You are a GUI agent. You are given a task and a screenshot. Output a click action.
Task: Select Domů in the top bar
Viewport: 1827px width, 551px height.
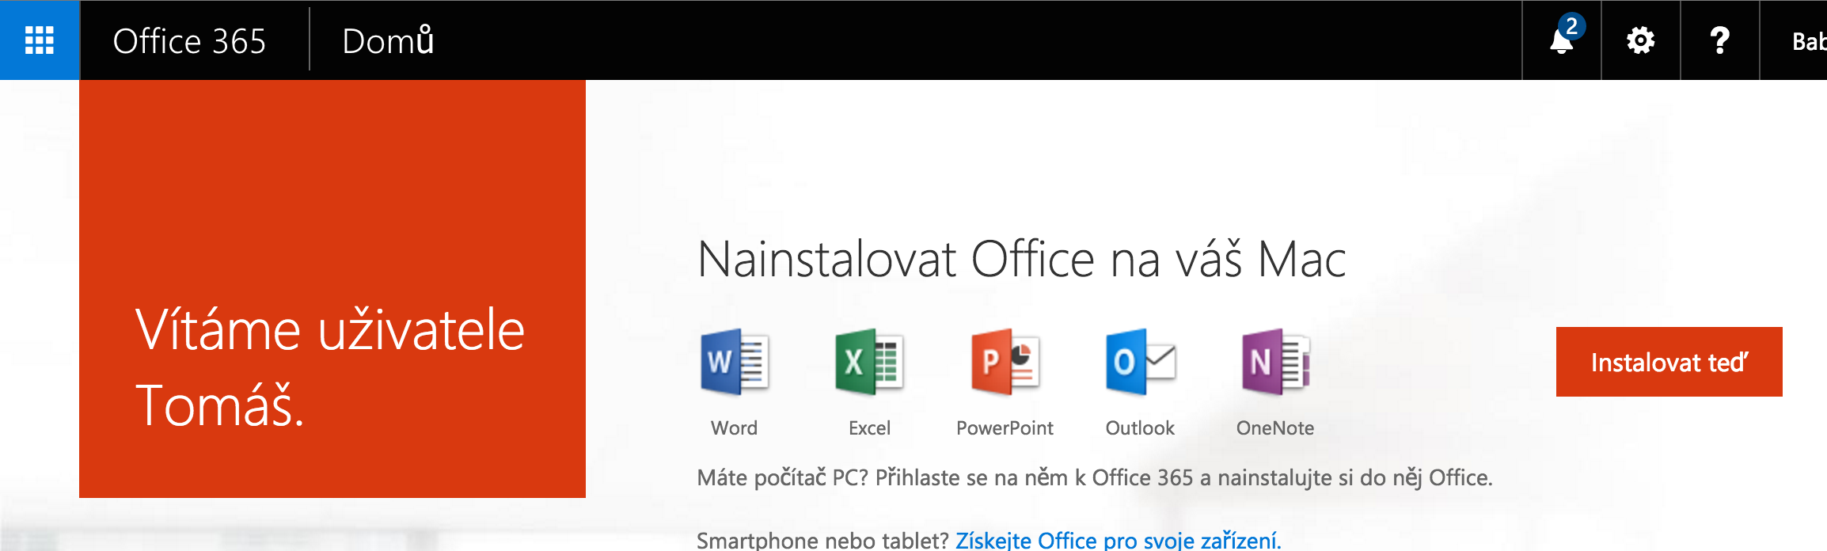point(388,41)
